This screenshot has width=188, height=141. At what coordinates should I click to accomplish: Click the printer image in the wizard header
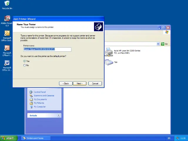coord(98,27)
